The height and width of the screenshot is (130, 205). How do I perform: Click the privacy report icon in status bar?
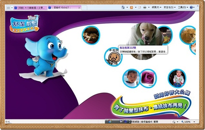(x=174, y=122)
